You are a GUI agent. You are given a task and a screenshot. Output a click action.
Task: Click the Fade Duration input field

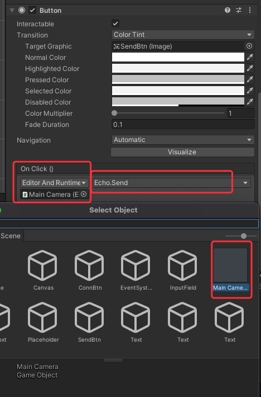pyautogui.click(x=183, y=125)
